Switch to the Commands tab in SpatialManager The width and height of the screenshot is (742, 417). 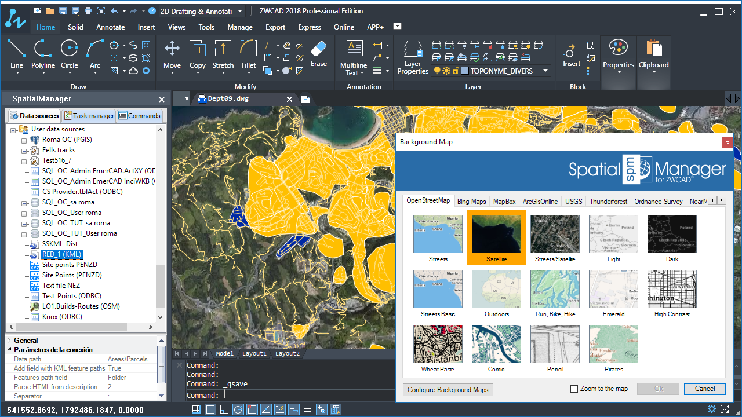[x=140, y=116]
